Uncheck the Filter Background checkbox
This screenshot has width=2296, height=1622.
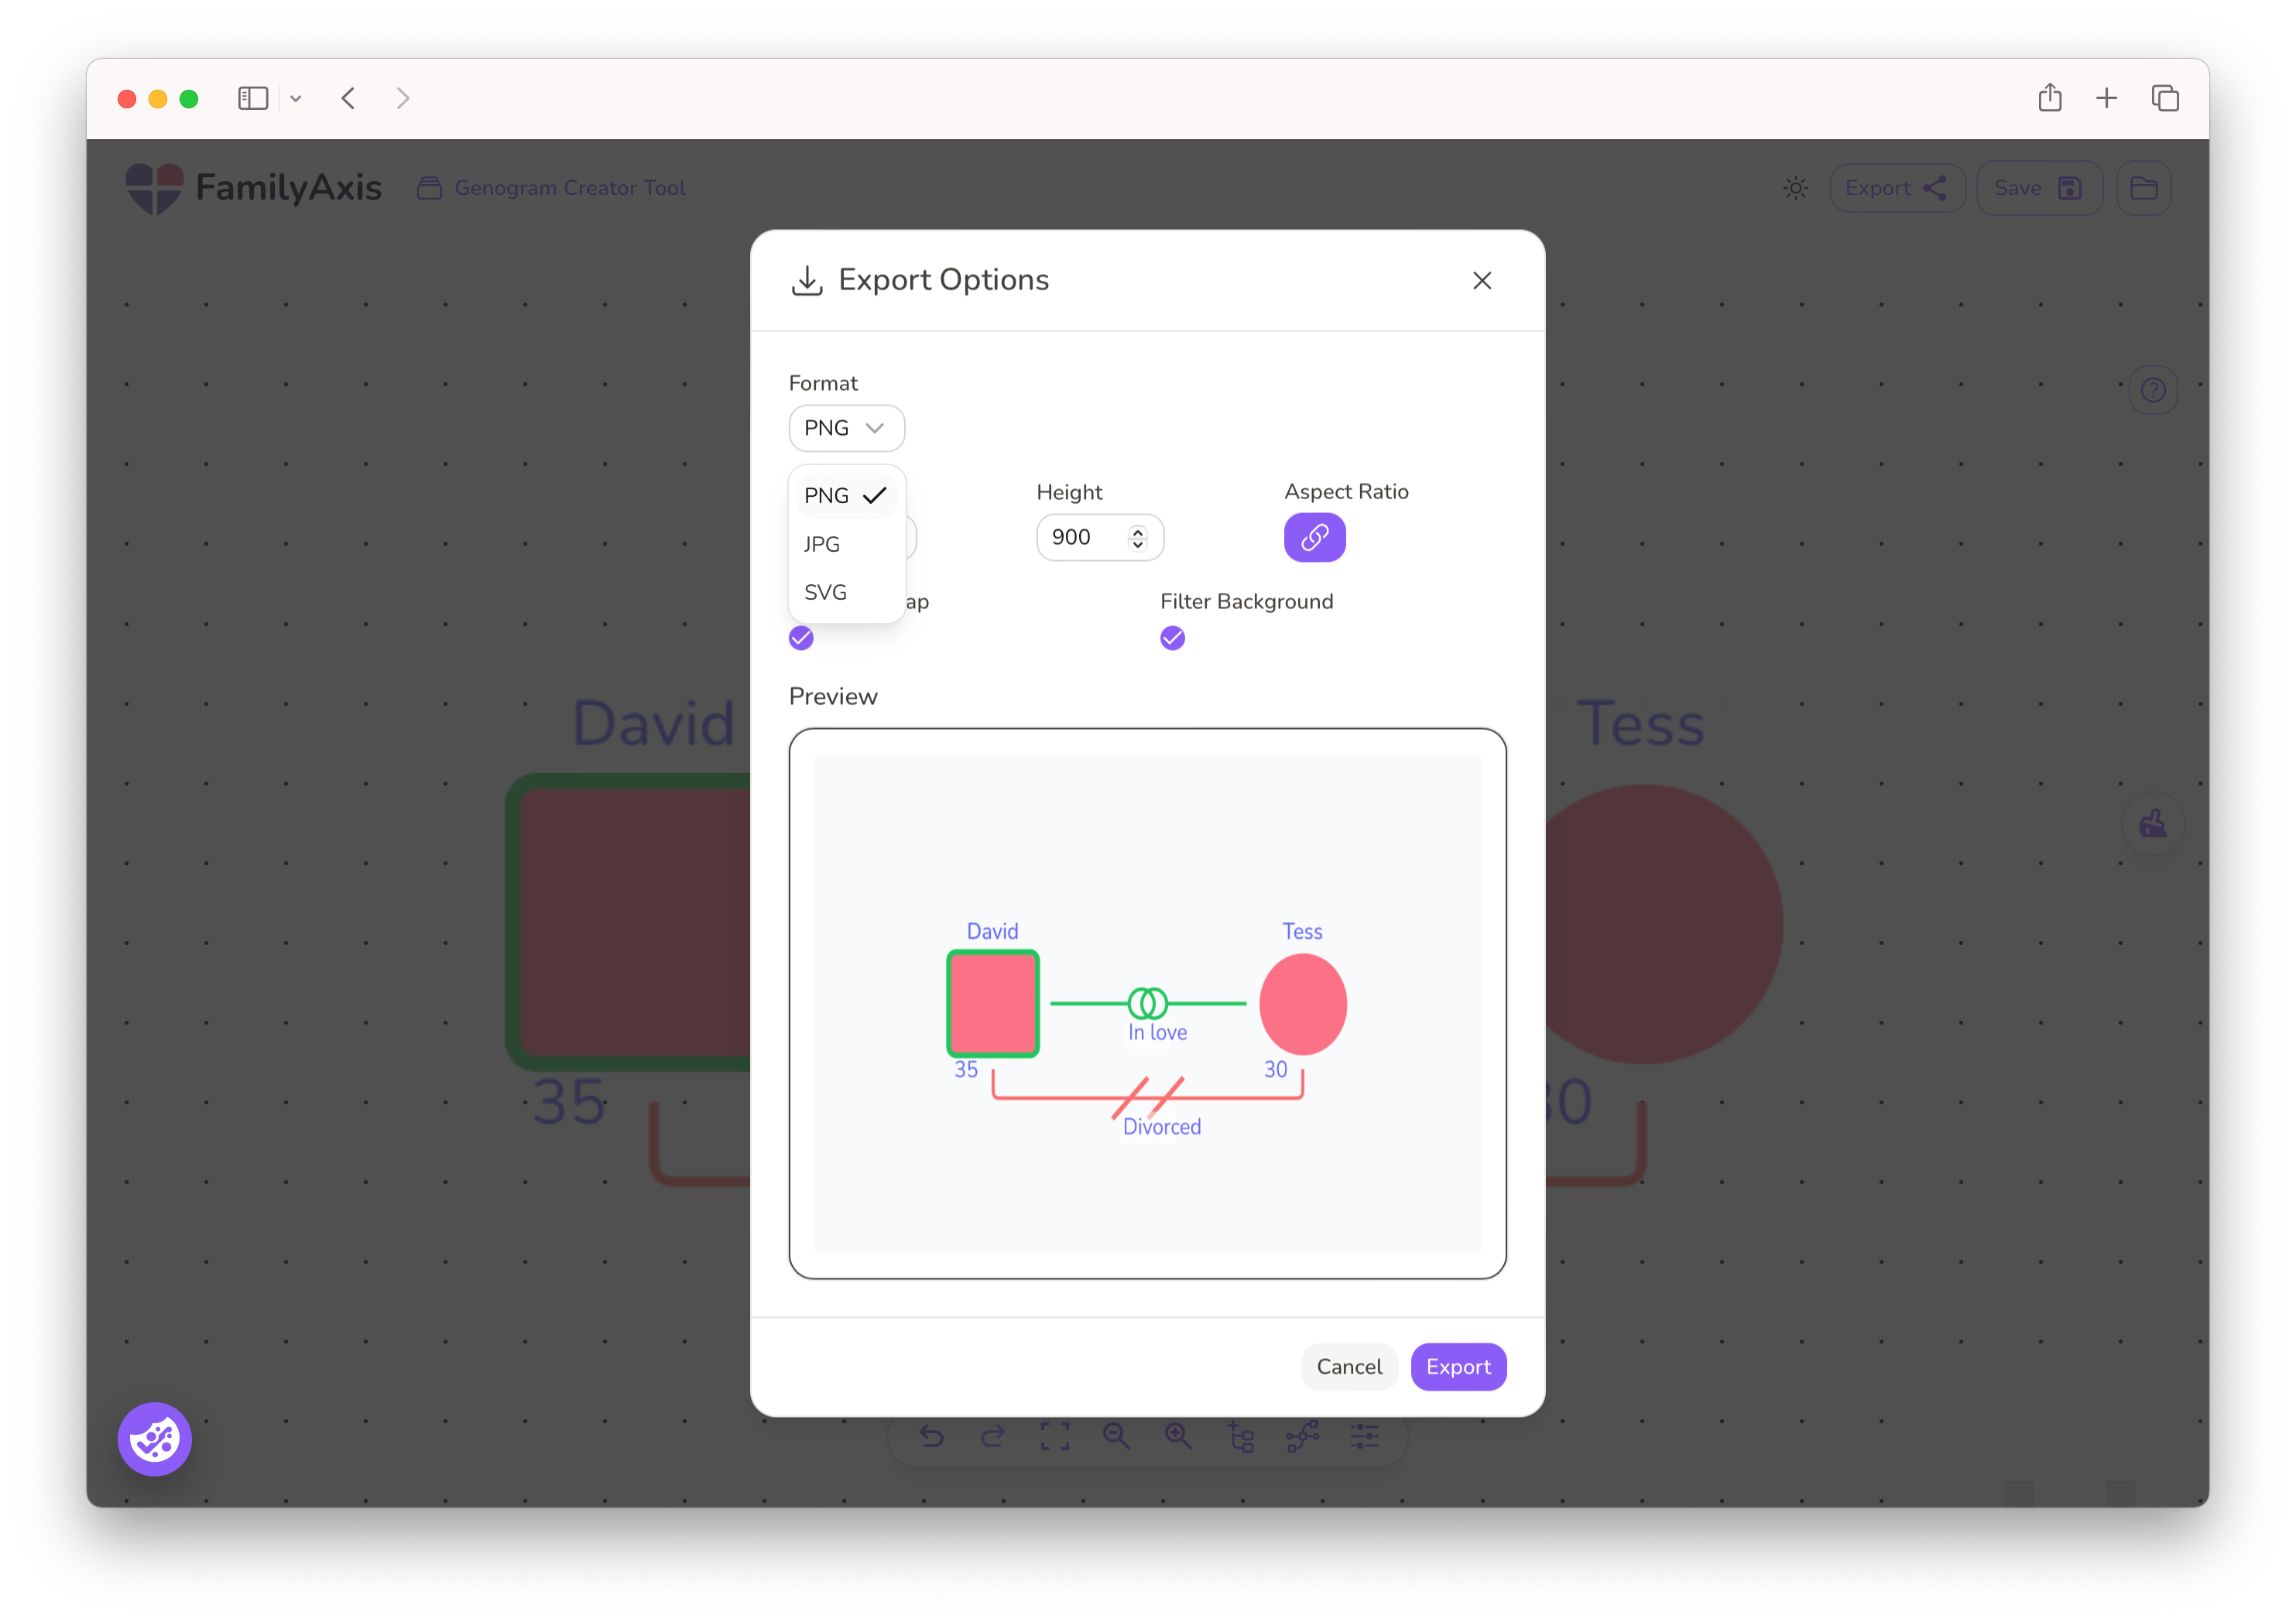(1172, 638)
